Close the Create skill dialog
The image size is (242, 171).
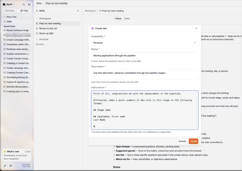click(x=196, y=28)
